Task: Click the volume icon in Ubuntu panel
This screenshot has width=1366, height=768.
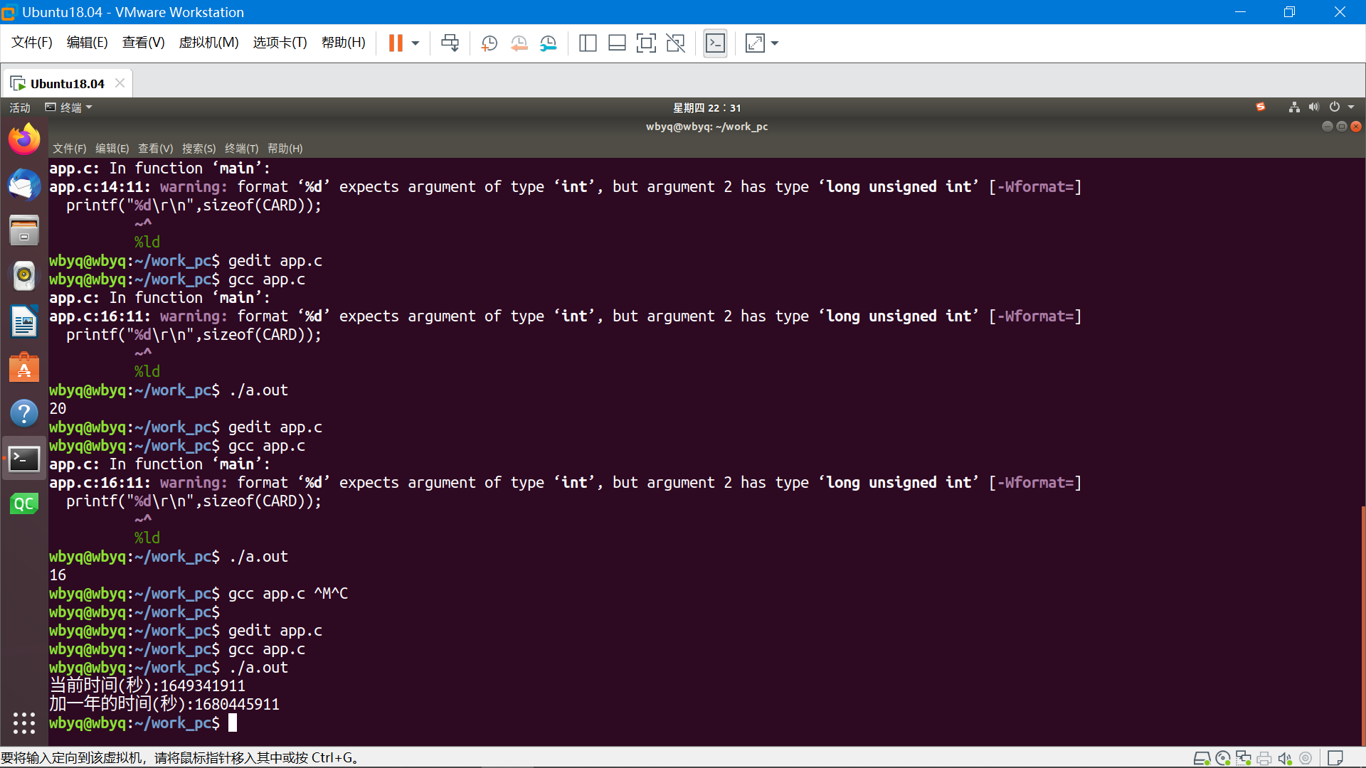Action: [1314, 107]
